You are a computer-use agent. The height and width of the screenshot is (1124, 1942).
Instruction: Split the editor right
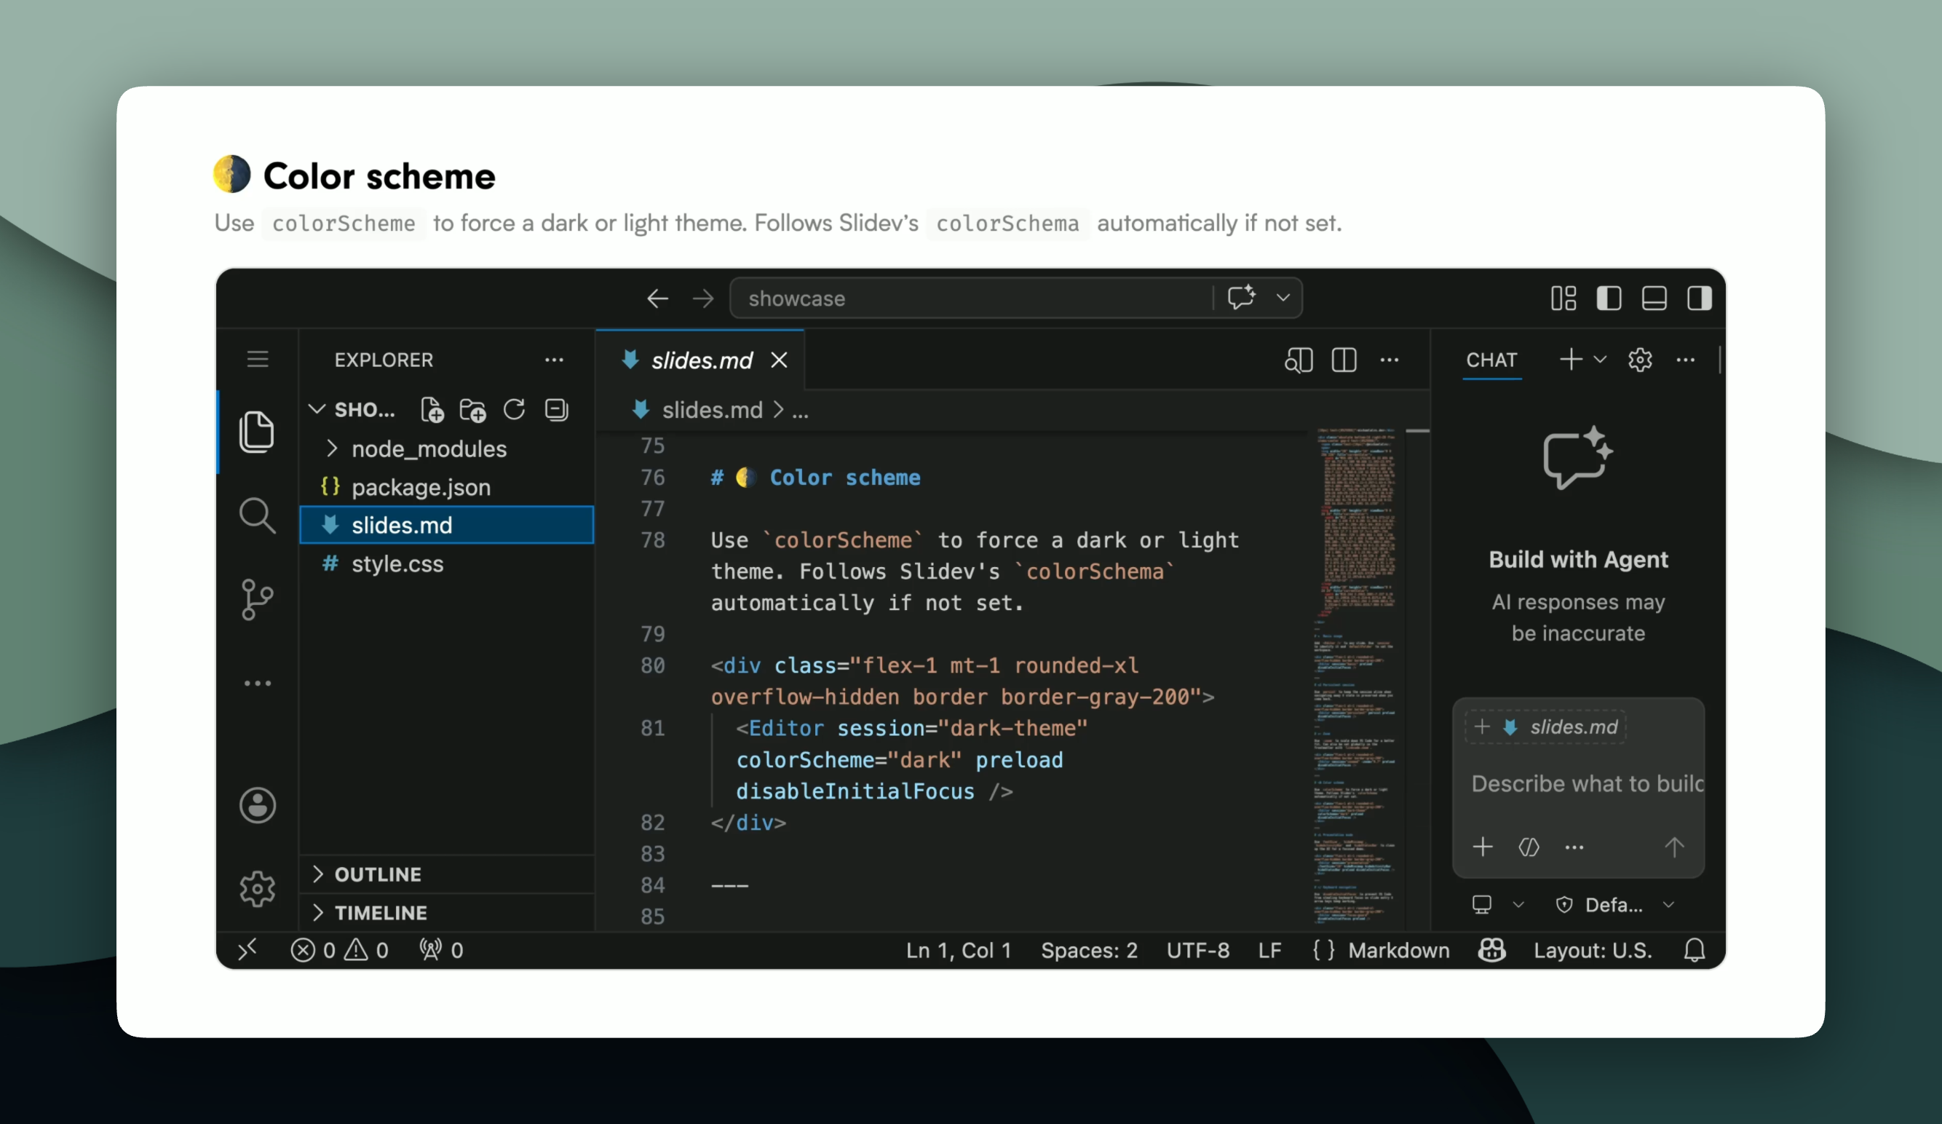(1344, 360)
